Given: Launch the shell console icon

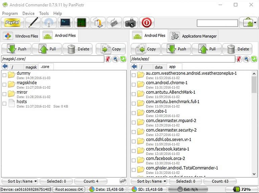Looking at the screenshot, I should 65,22.
